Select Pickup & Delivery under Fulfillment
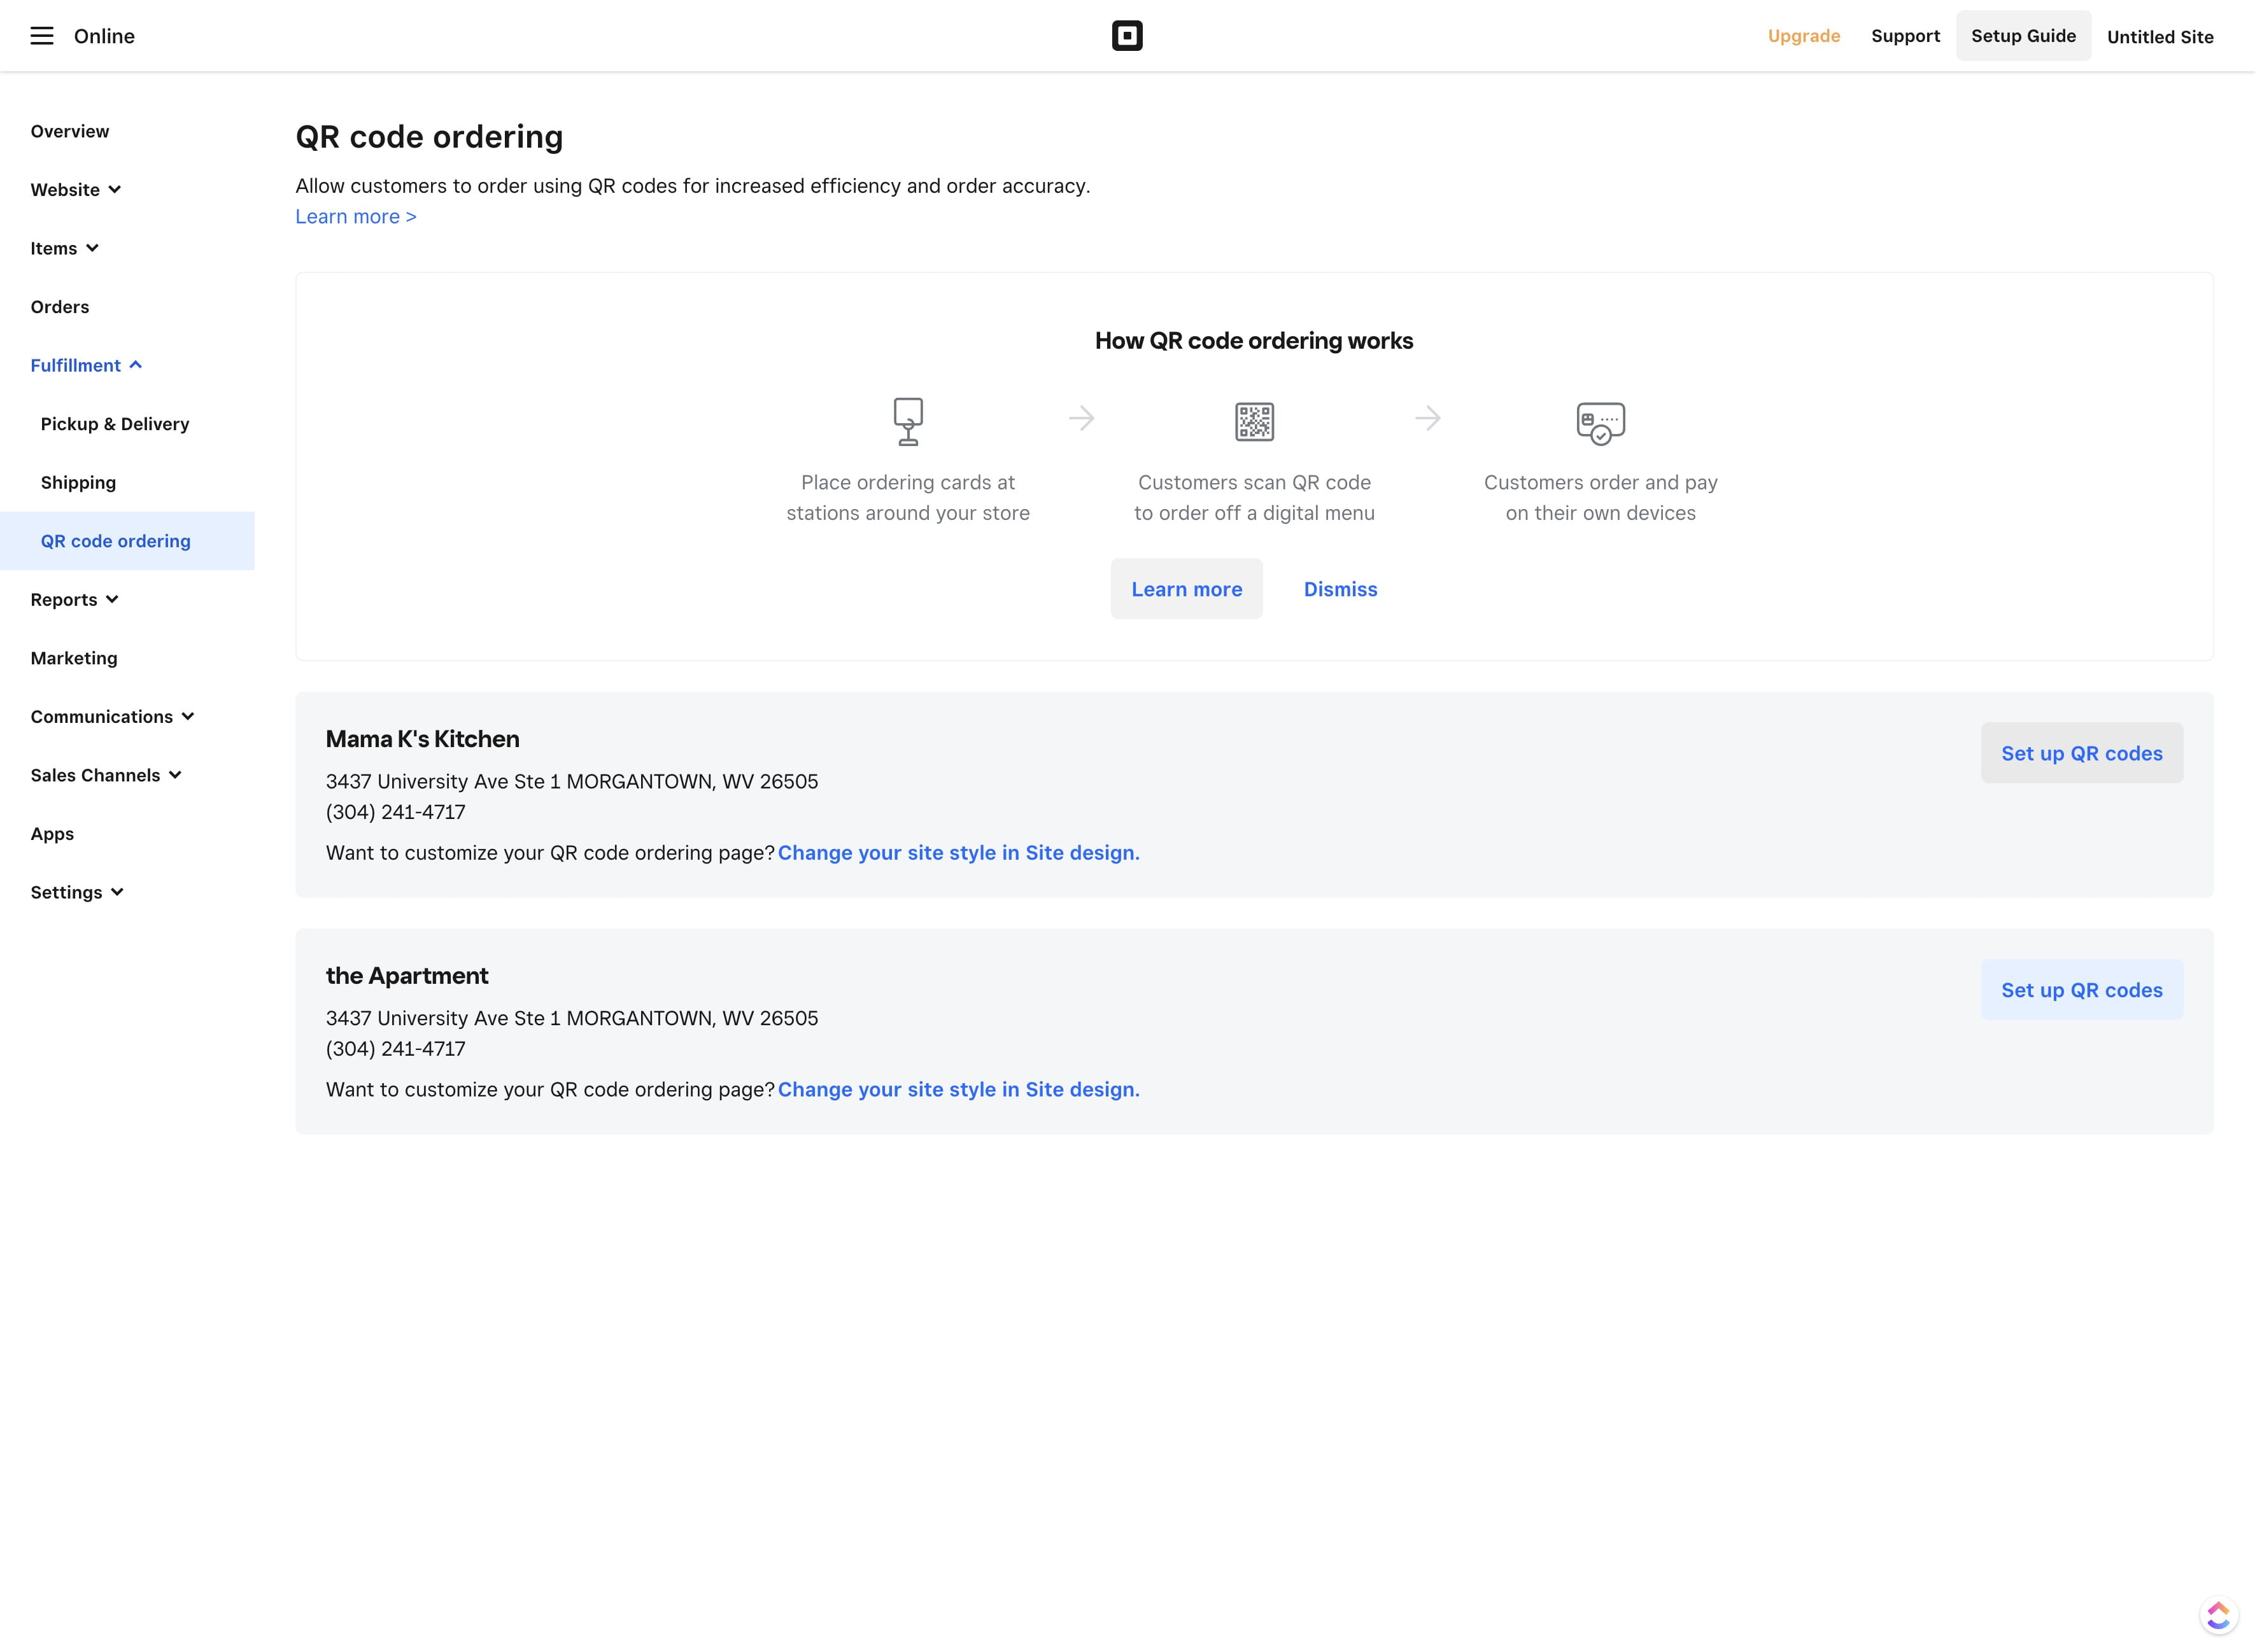Screen dimensions: 2255x1652 pos(115,423)
